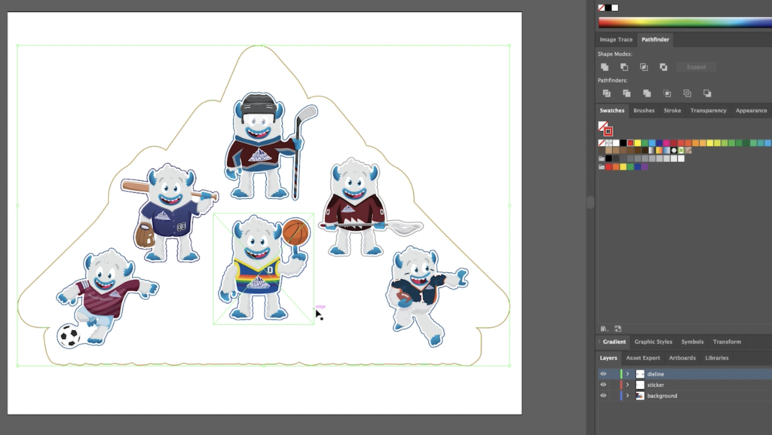Click the Expand button in Pathfinder

[696, 67]
